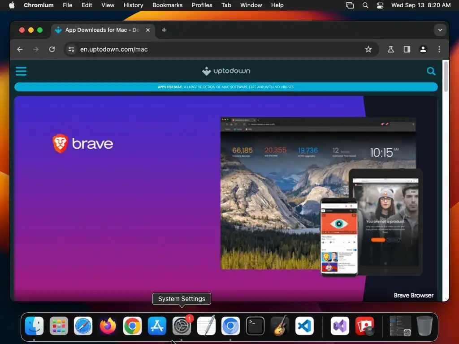Select the App Downloads for Mac tab
The width and height of the screenshot is (459, 344).
tap(103, 30)
